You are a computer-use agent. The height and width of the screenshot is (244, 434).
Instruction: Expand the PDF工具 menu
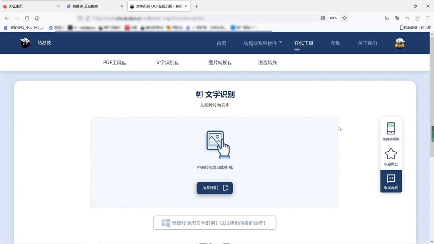(114, 62)
